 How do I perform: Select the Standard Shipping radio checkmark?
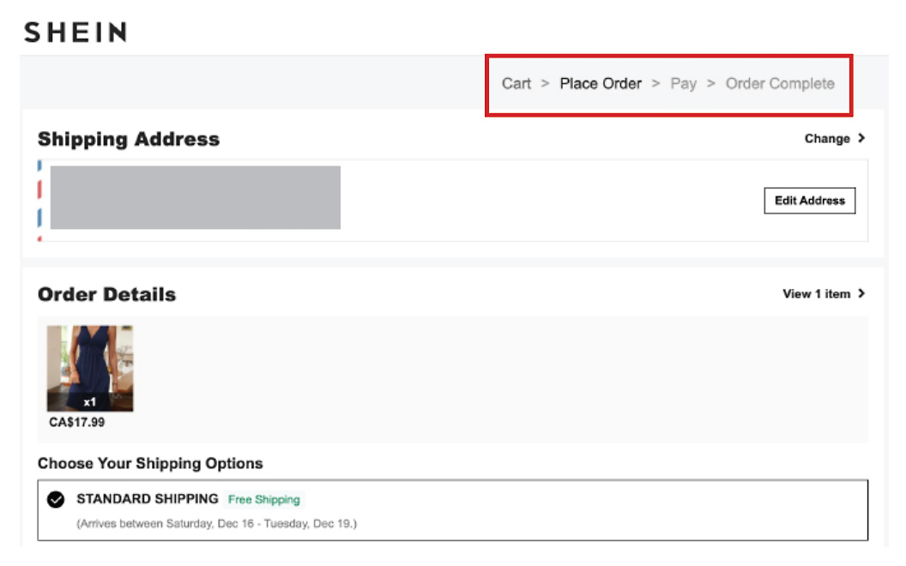tap(56, 499)
